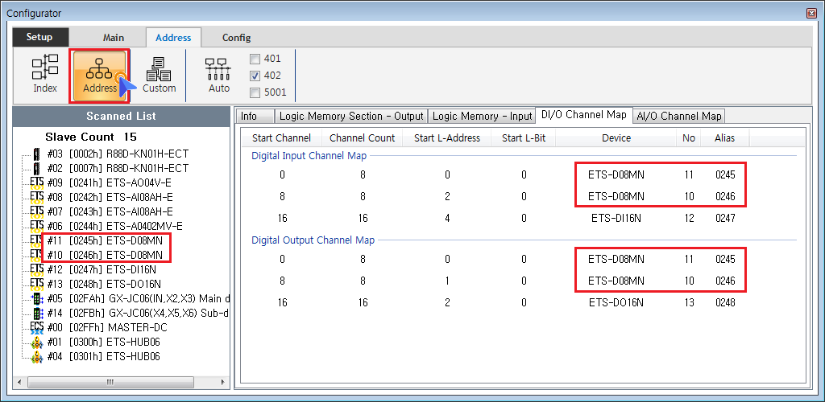
Task: Click the Setup button
Action: pos(39,38)
